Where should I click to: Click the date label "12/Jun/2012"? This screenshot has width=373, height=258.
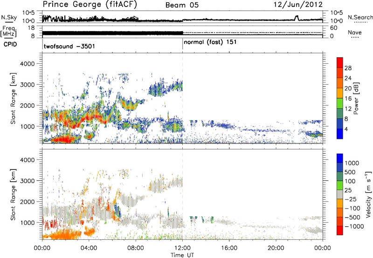click(x=298, y=5)
